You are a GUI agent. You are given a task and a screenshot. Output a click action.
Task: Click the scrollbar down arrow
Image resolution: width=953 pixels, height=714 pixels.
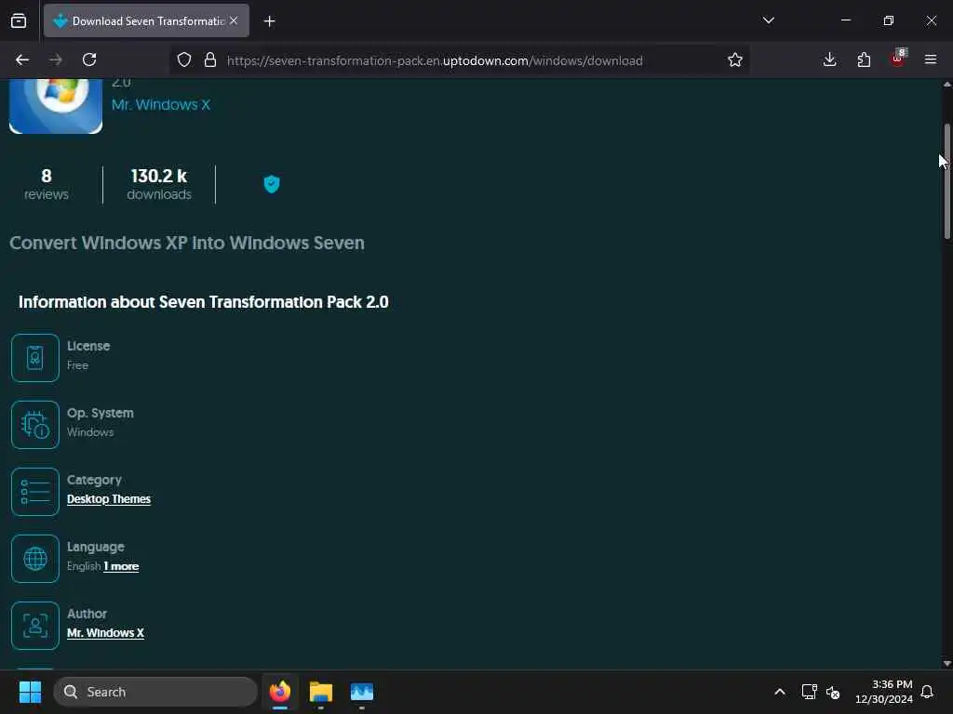(x=946, y=664)
